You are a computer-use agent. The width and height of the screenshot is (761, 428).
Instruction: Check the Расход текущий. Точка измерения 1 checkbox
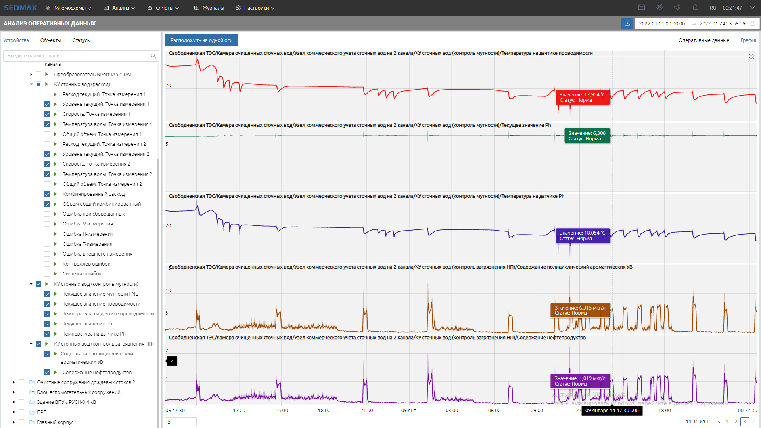click(47, 94)
